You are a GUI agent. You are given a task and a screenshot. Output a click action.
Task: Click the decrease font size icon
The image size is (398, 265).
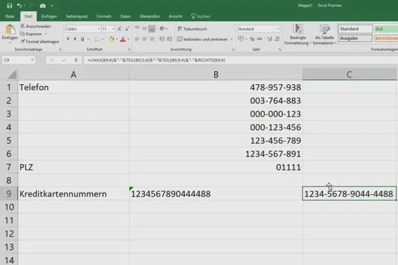point(127,29)
